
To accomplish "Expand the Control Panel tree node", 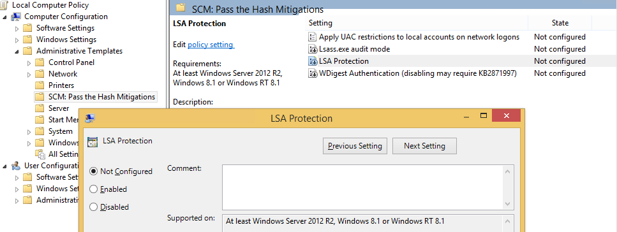I will pyautogui.click(x=29, y=62).
